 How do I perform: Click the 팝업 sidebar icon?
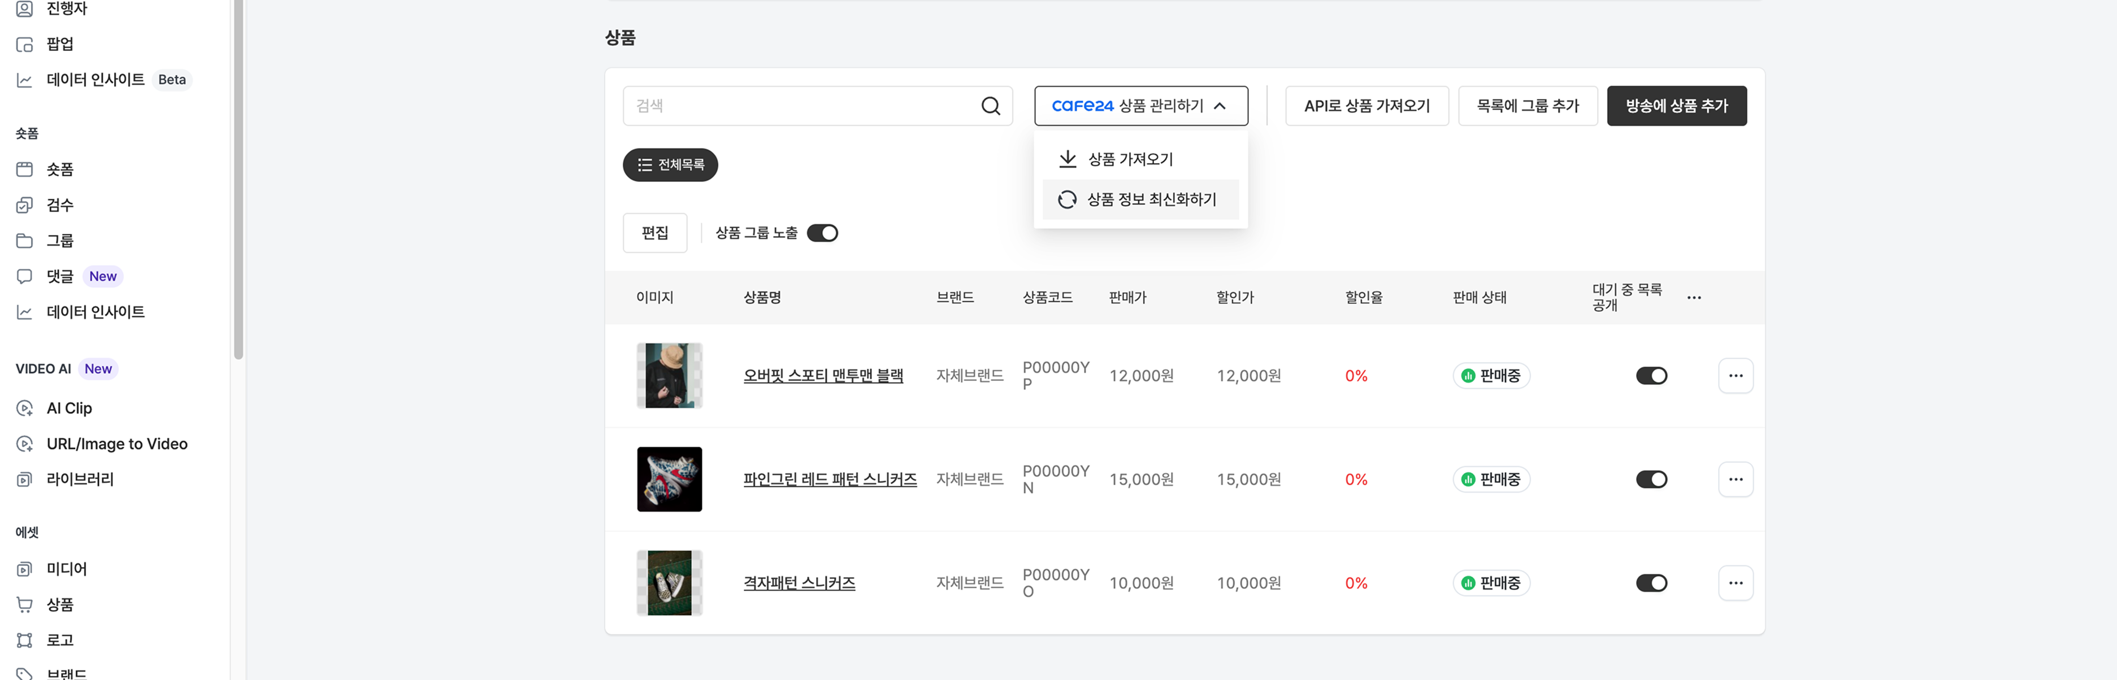pyautogui.click(x=25, y=45)
